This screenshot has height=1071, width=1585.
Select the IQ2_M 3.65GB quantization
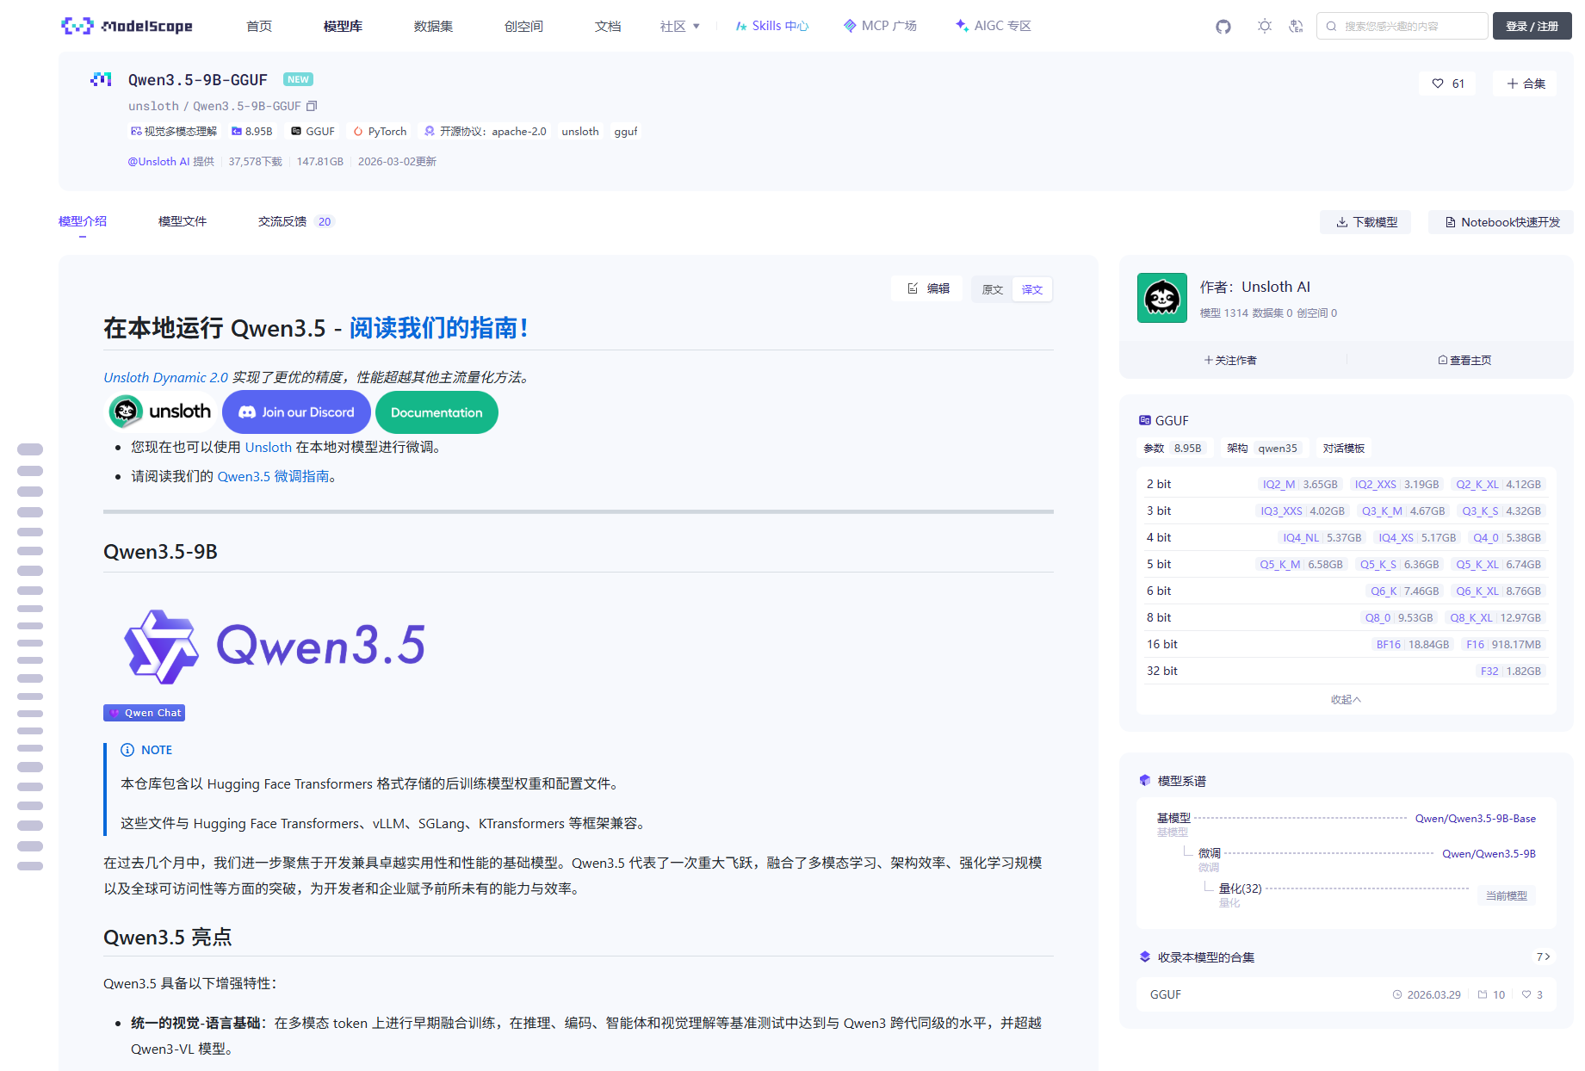point(1300,484)
